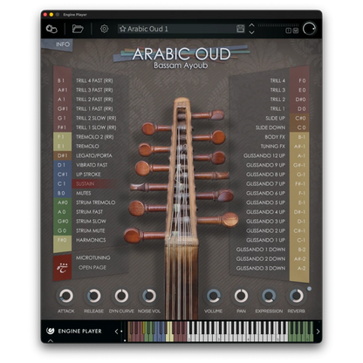The height and width of the screenshot is (363, 363).
Task: Select TRILL 2 SLOW (RR)
Action: coord(96,118)
